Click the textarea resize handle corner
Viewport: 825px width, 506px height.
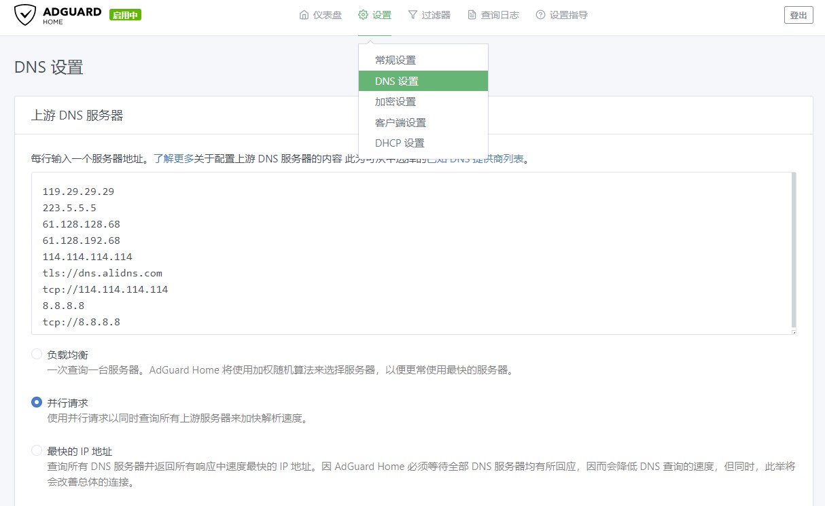point(792,331)
